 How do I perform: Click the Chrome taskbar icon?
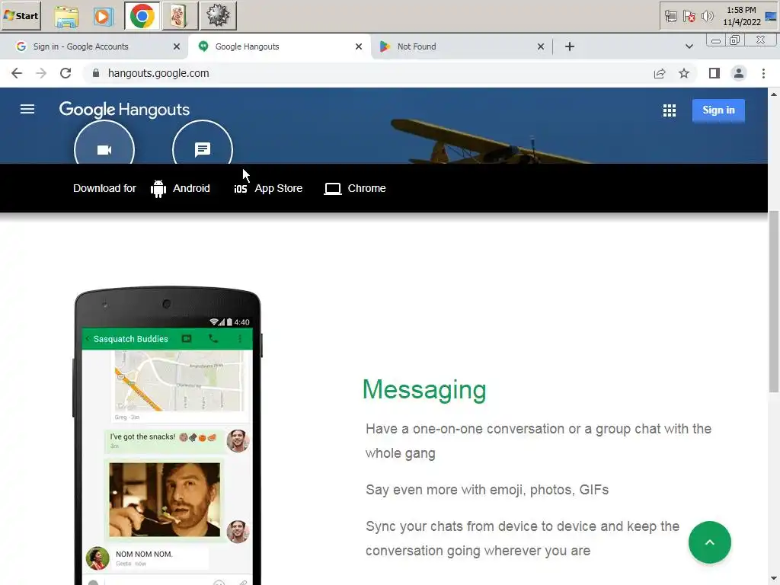142,16
